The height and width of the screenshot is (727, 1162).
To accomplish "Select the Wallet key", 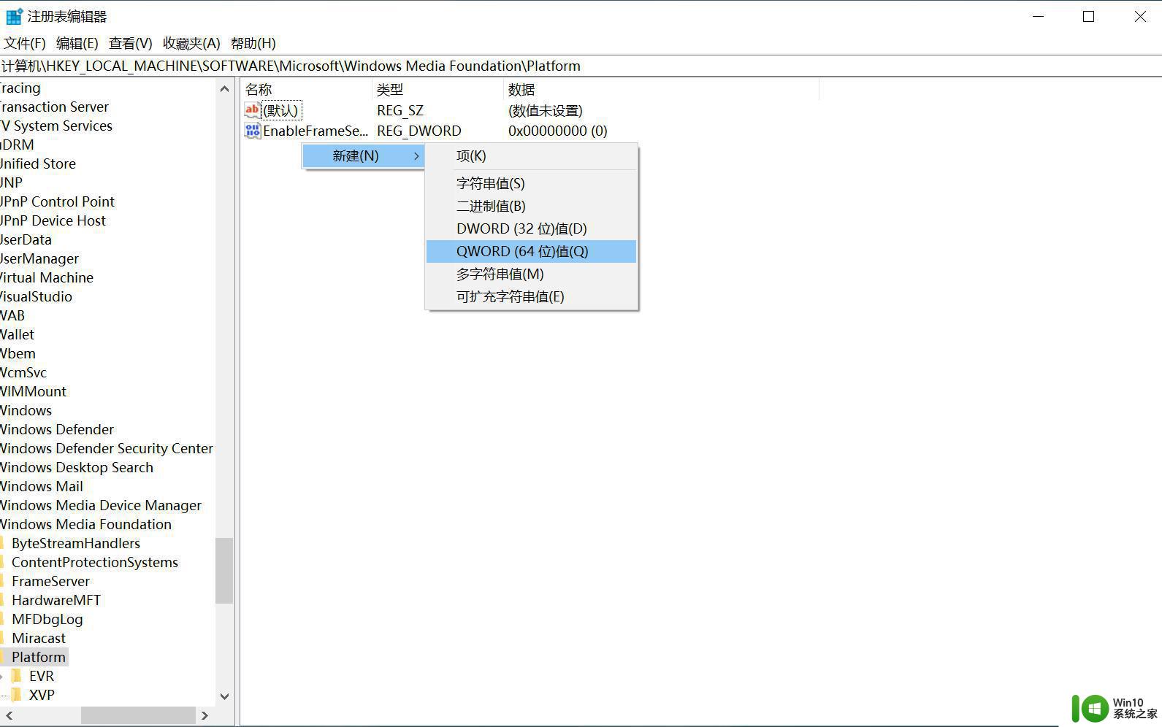I will point(18,334).
